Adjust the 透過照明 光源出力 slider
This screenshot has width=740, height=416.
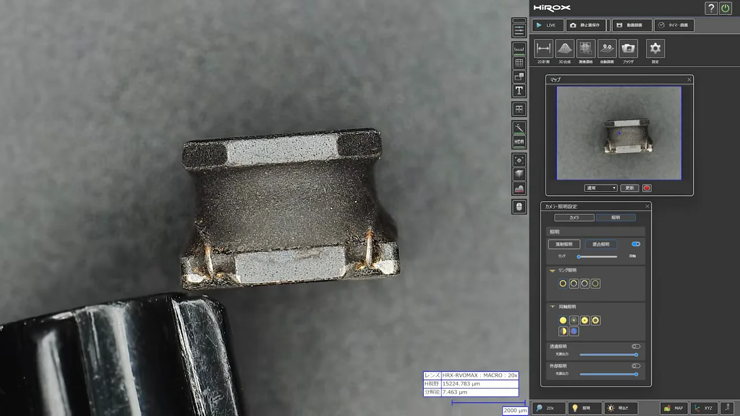click(x=609, y=354)
